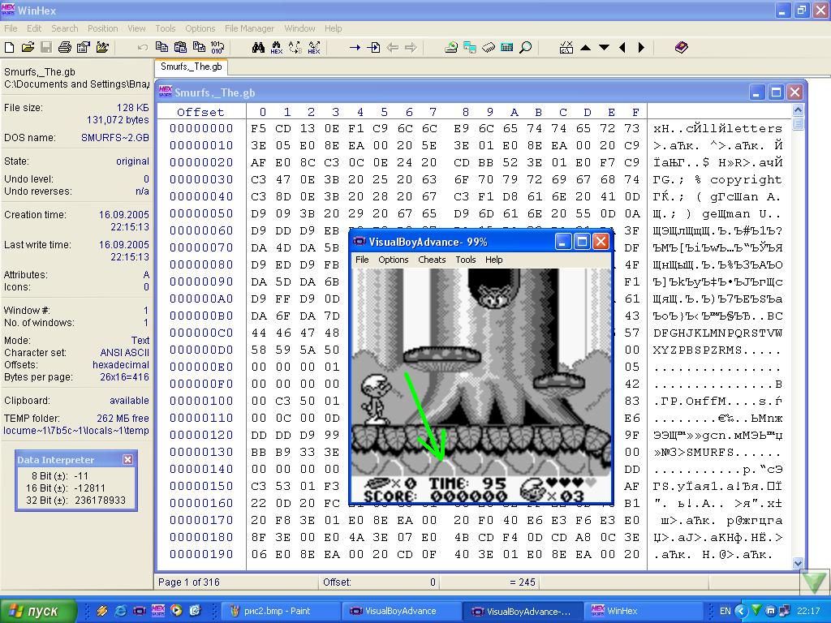Click the 'ANSI ASCII' character set value
Screen dimensions: 831x623
[x=124, y=353]
